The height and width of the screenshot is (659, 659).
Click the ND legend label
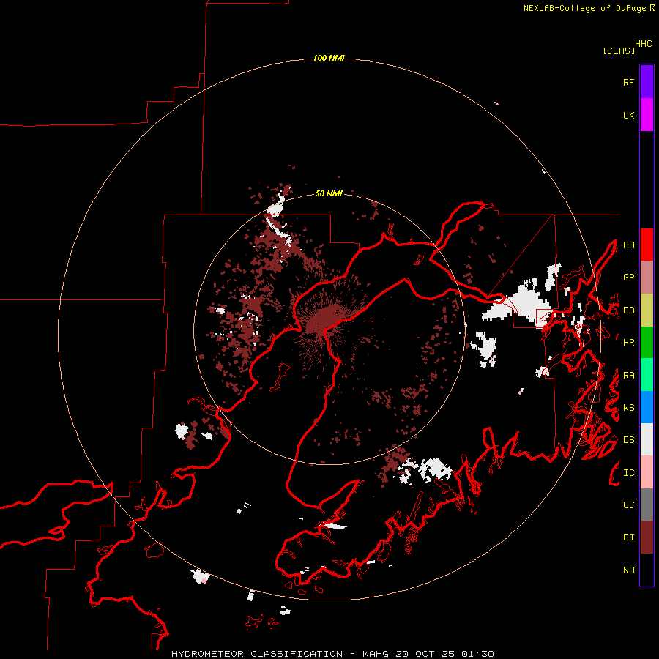pyautogui.click(x=628, y=570)
